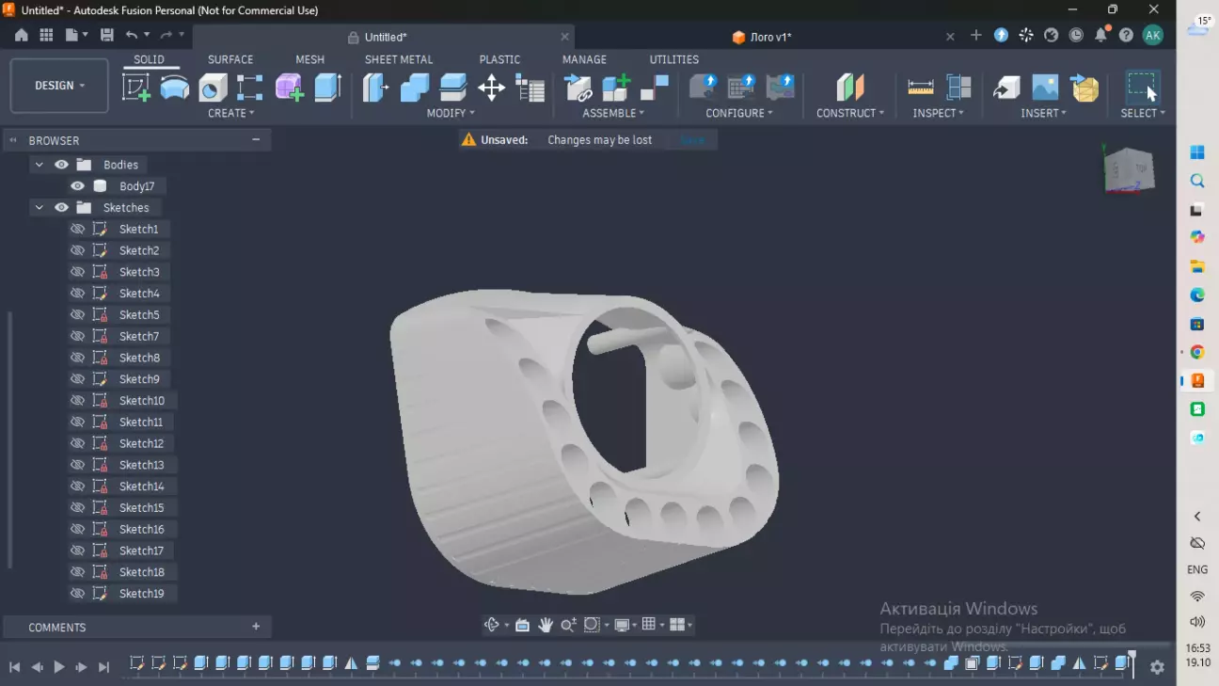1219x686 pixels.
Task: Show Sketch1 using eye icon
Action: (x=78, y=230)
